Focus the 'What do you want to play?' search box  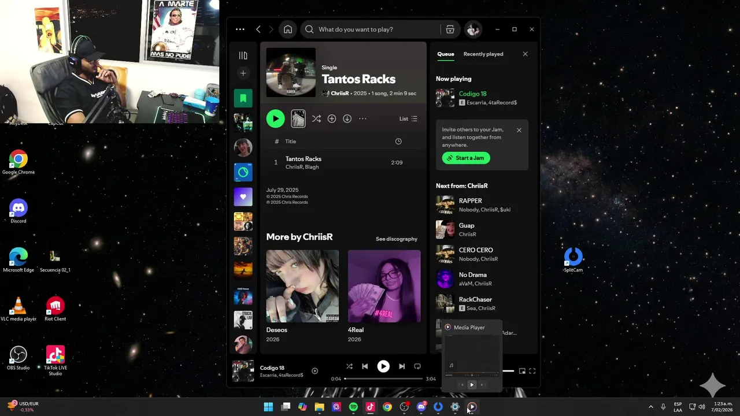pyautogui.click(x=370, y=29)
